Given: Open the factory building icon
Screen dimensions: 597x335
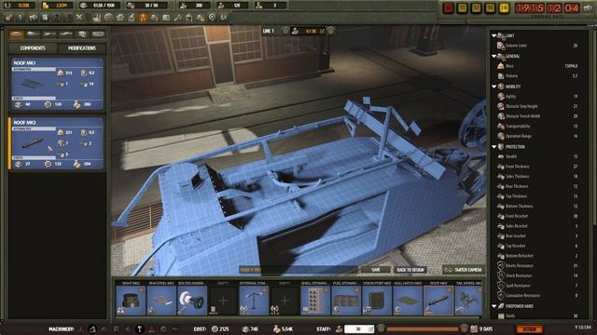Looking at the screenshot, I should 97,18.
